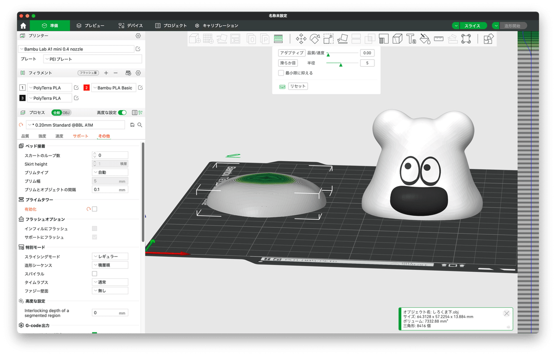Edit the Bambu Lab A1 mini printer preset

(138, 49)
